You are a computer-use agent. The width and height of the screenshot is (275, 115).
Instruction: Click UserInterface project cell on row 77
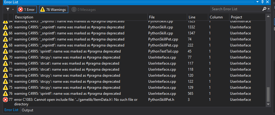[241, 100]
